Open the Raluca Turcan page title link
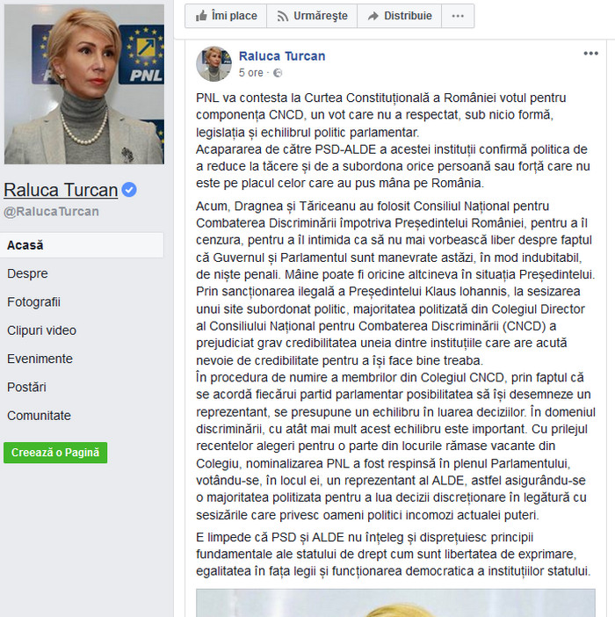Screen dimensions: 615x617 61,190
